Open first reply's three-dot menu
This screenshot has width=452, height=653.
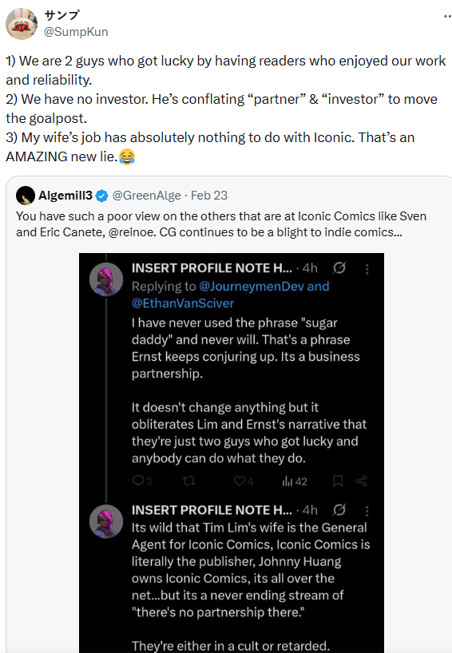click(x=367, y=270)
